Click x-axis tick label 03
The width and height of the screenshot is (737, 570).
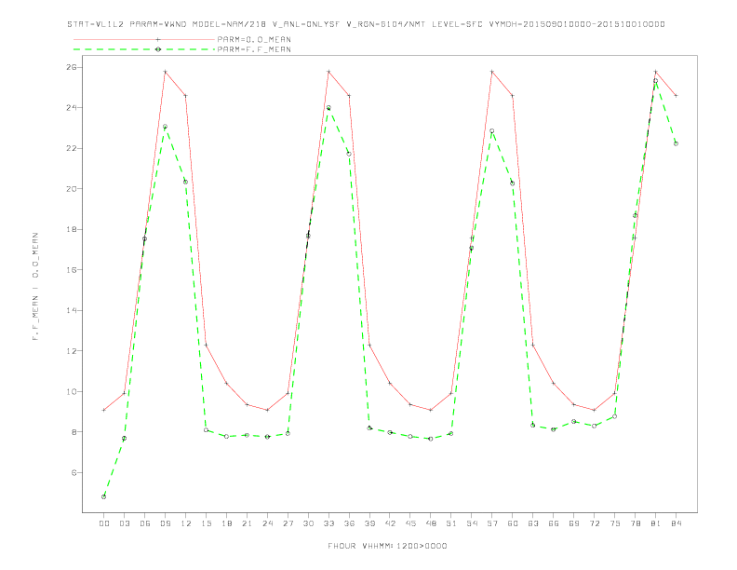click(x=124, y=523)
